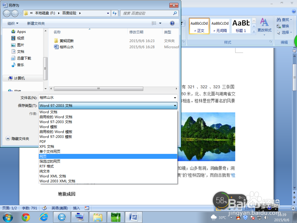Choose Word 文档 save type

tap(108, 112)
